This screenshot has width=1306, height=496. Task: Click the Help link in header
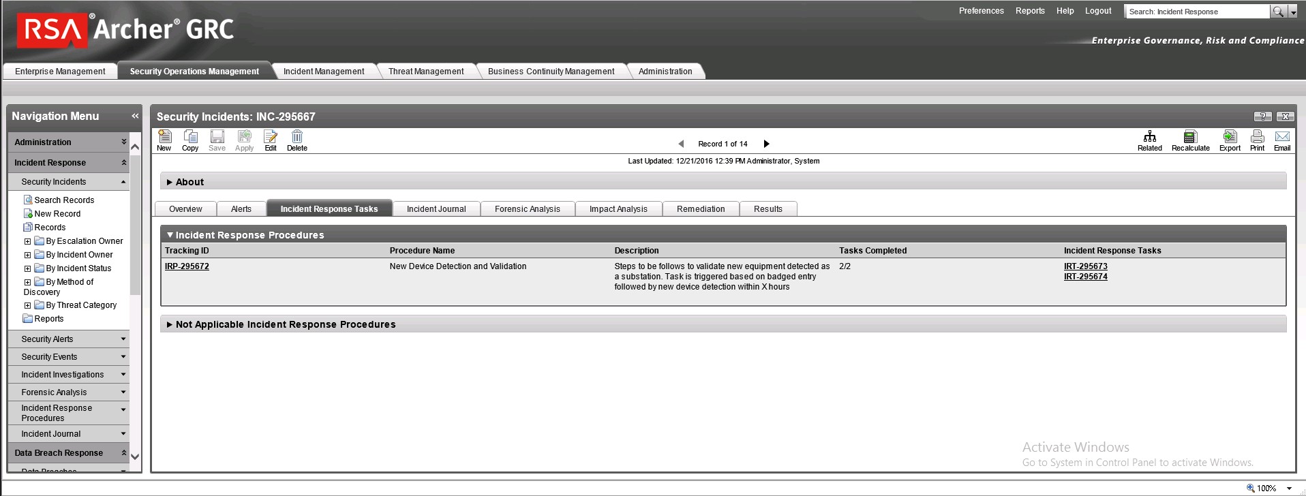coord(1065,11)
